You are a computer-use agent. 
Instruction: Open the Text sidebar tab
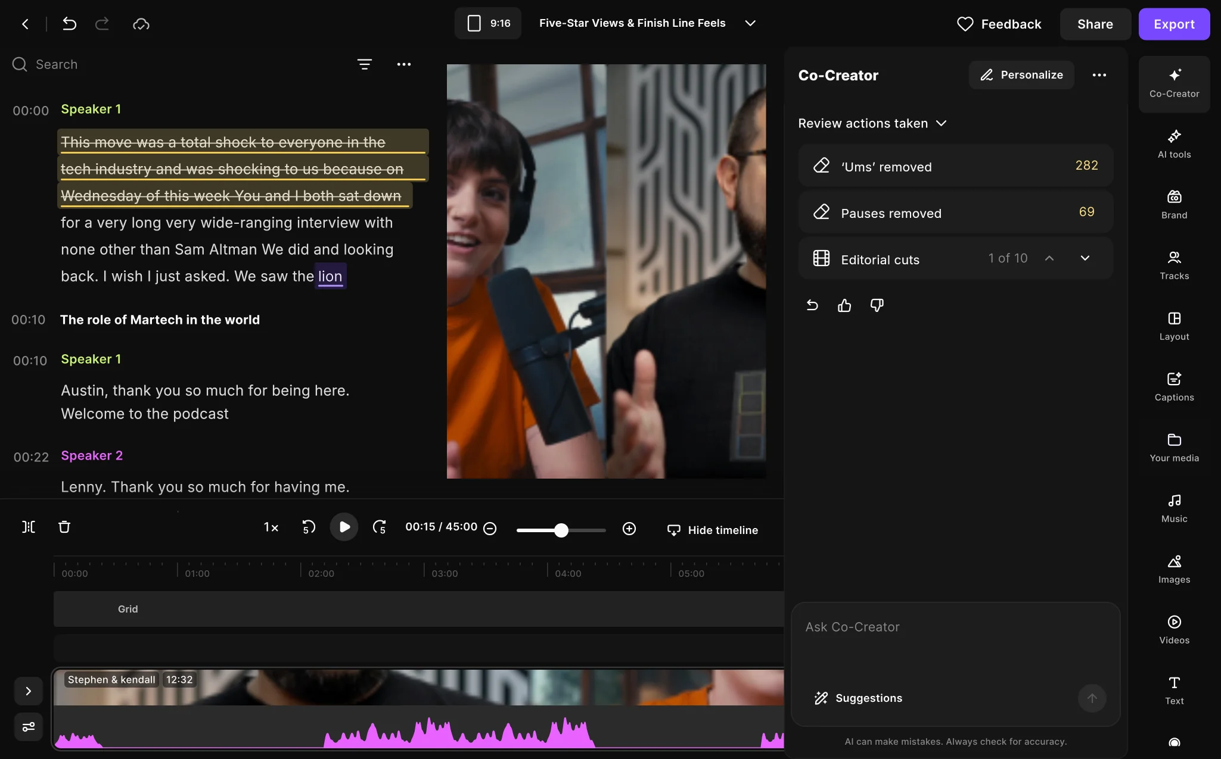(1174, 691)
